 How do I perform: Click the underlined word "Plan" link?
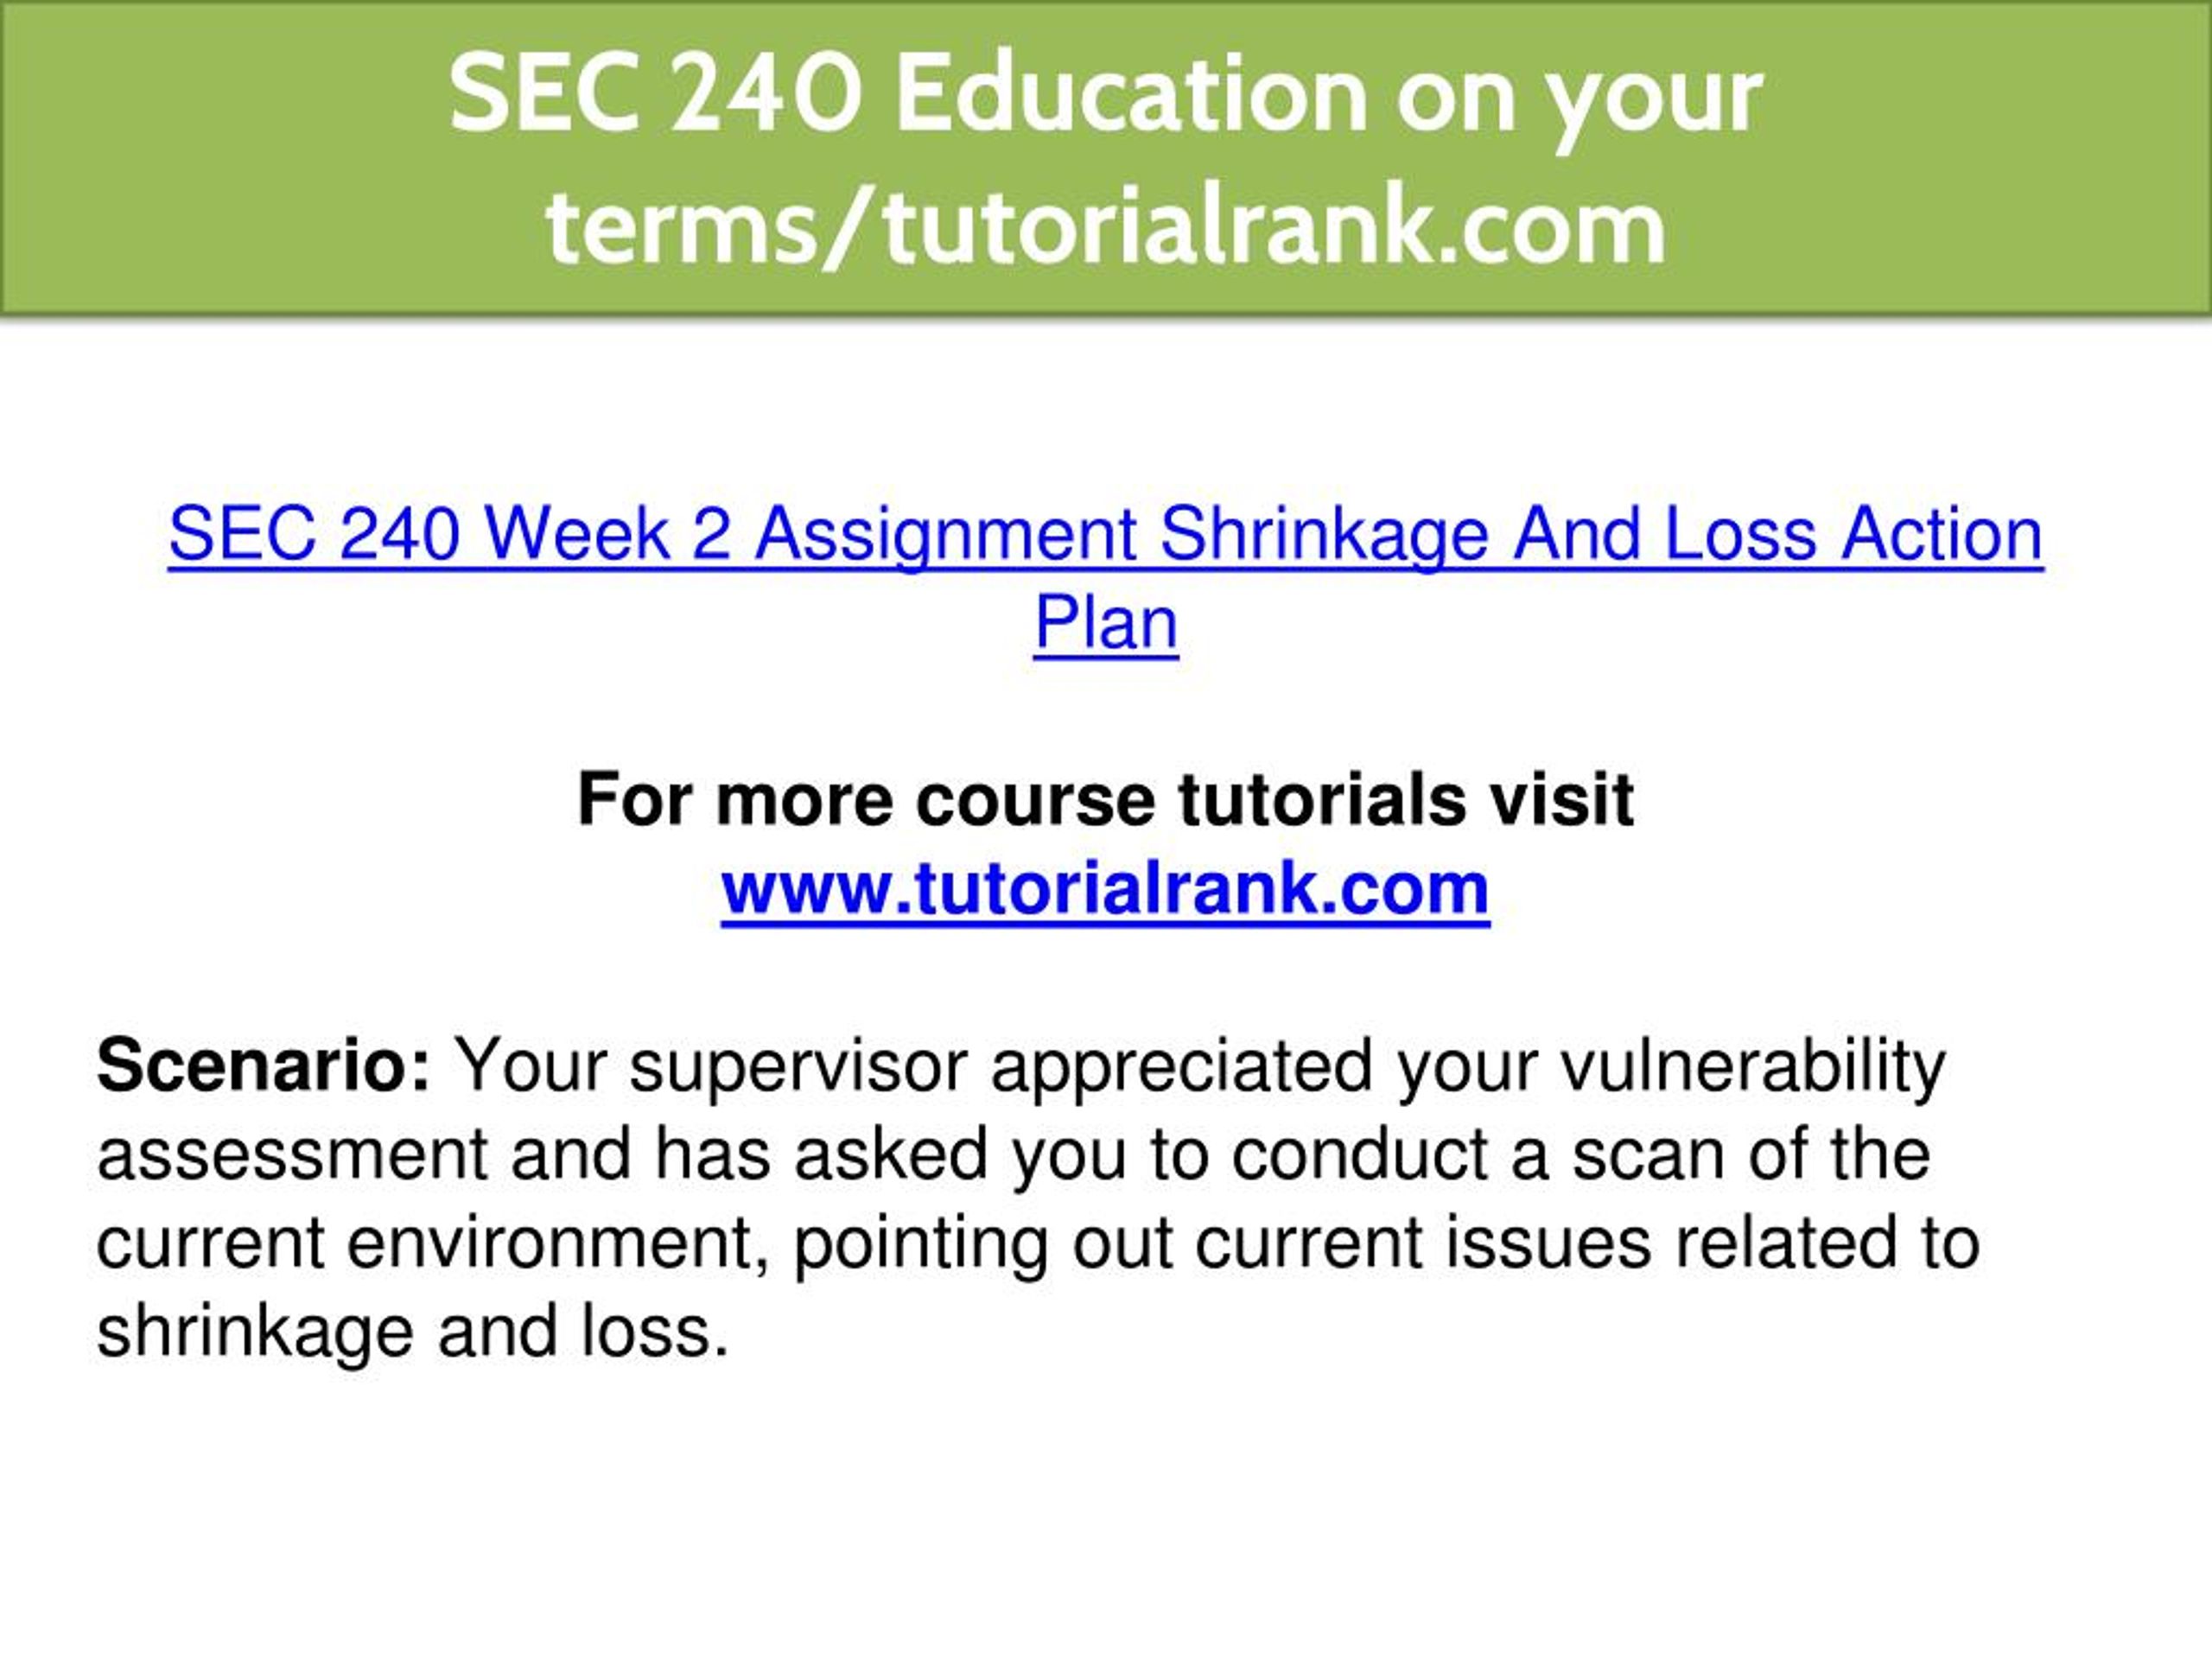pos(1106,623)
